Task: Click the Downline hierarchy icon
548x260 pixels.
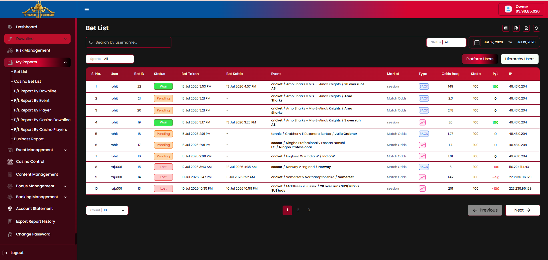Action: pos(10,39)
